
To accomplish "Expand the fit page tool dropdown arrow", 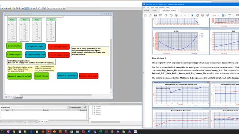I will click(226, 15).
